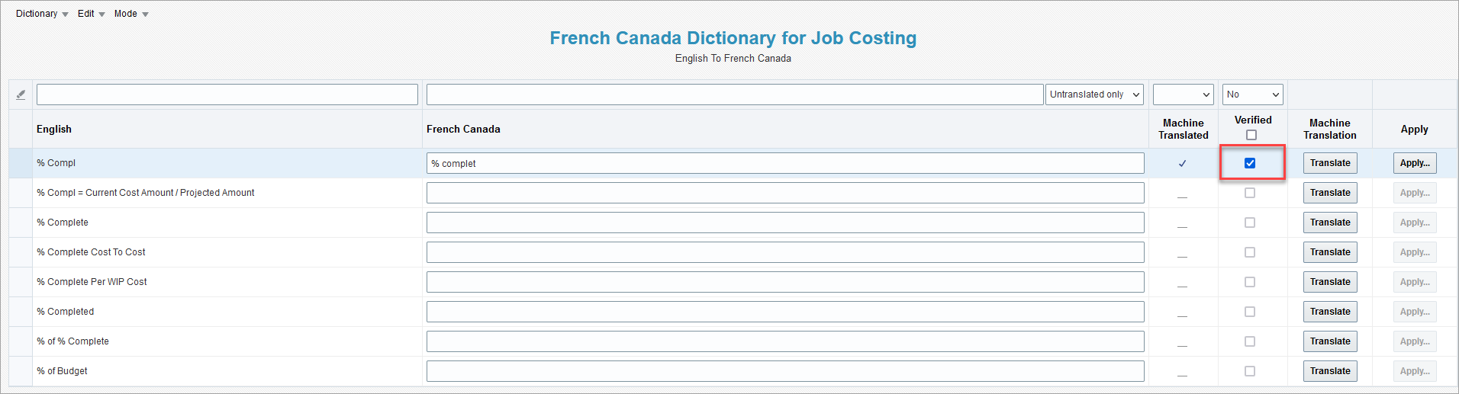Click French translation field for % of Budget
The width and height of the screenshot is (1459, 394).
pos(785,371)
